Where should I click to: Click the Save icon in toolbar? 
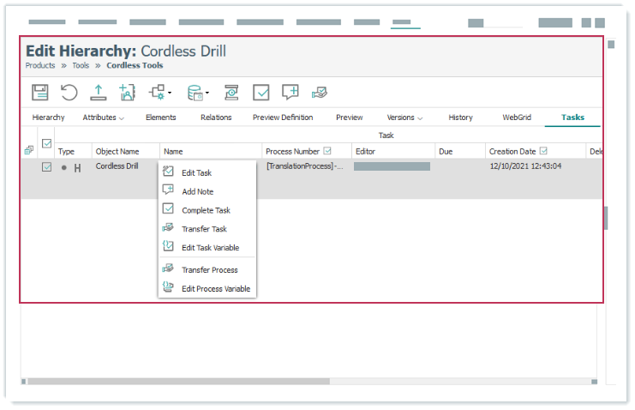39,92
